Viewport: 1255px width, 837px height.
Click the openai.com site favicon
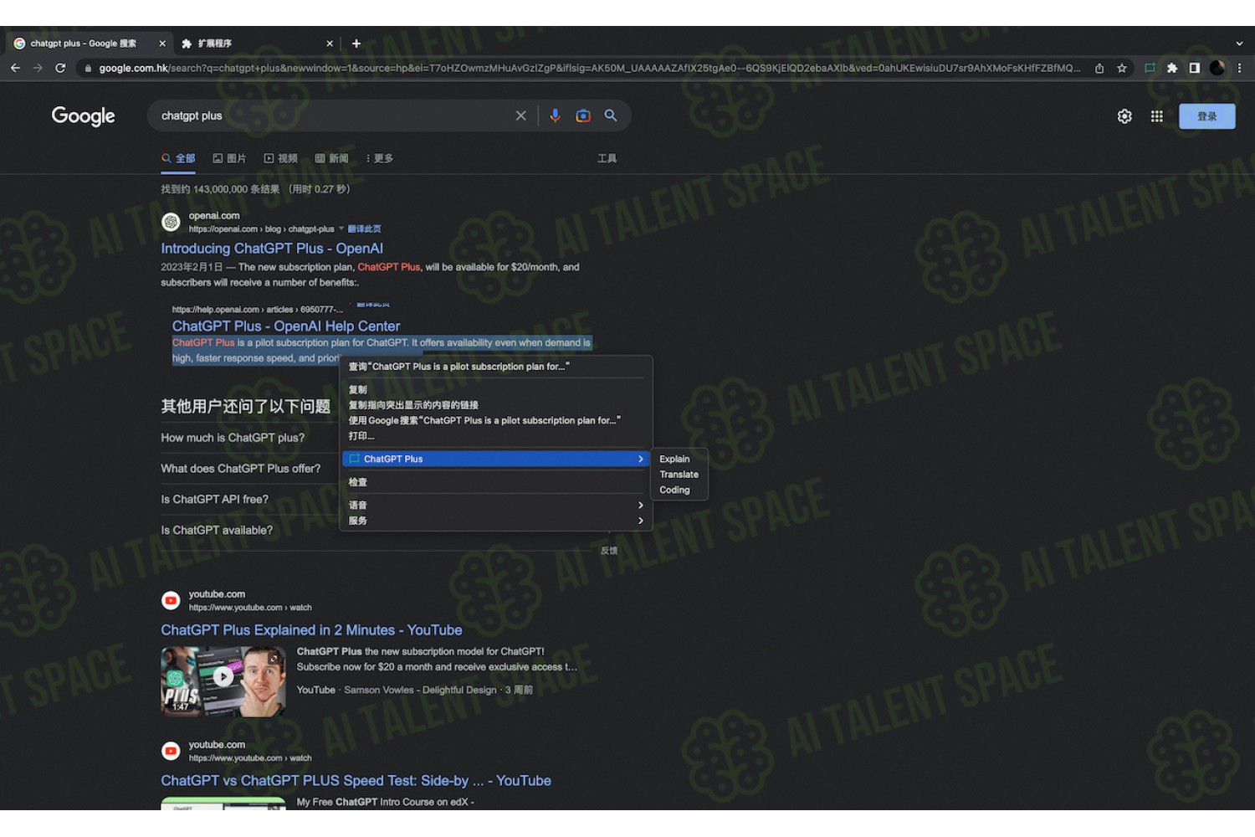[x=171, y=222]
